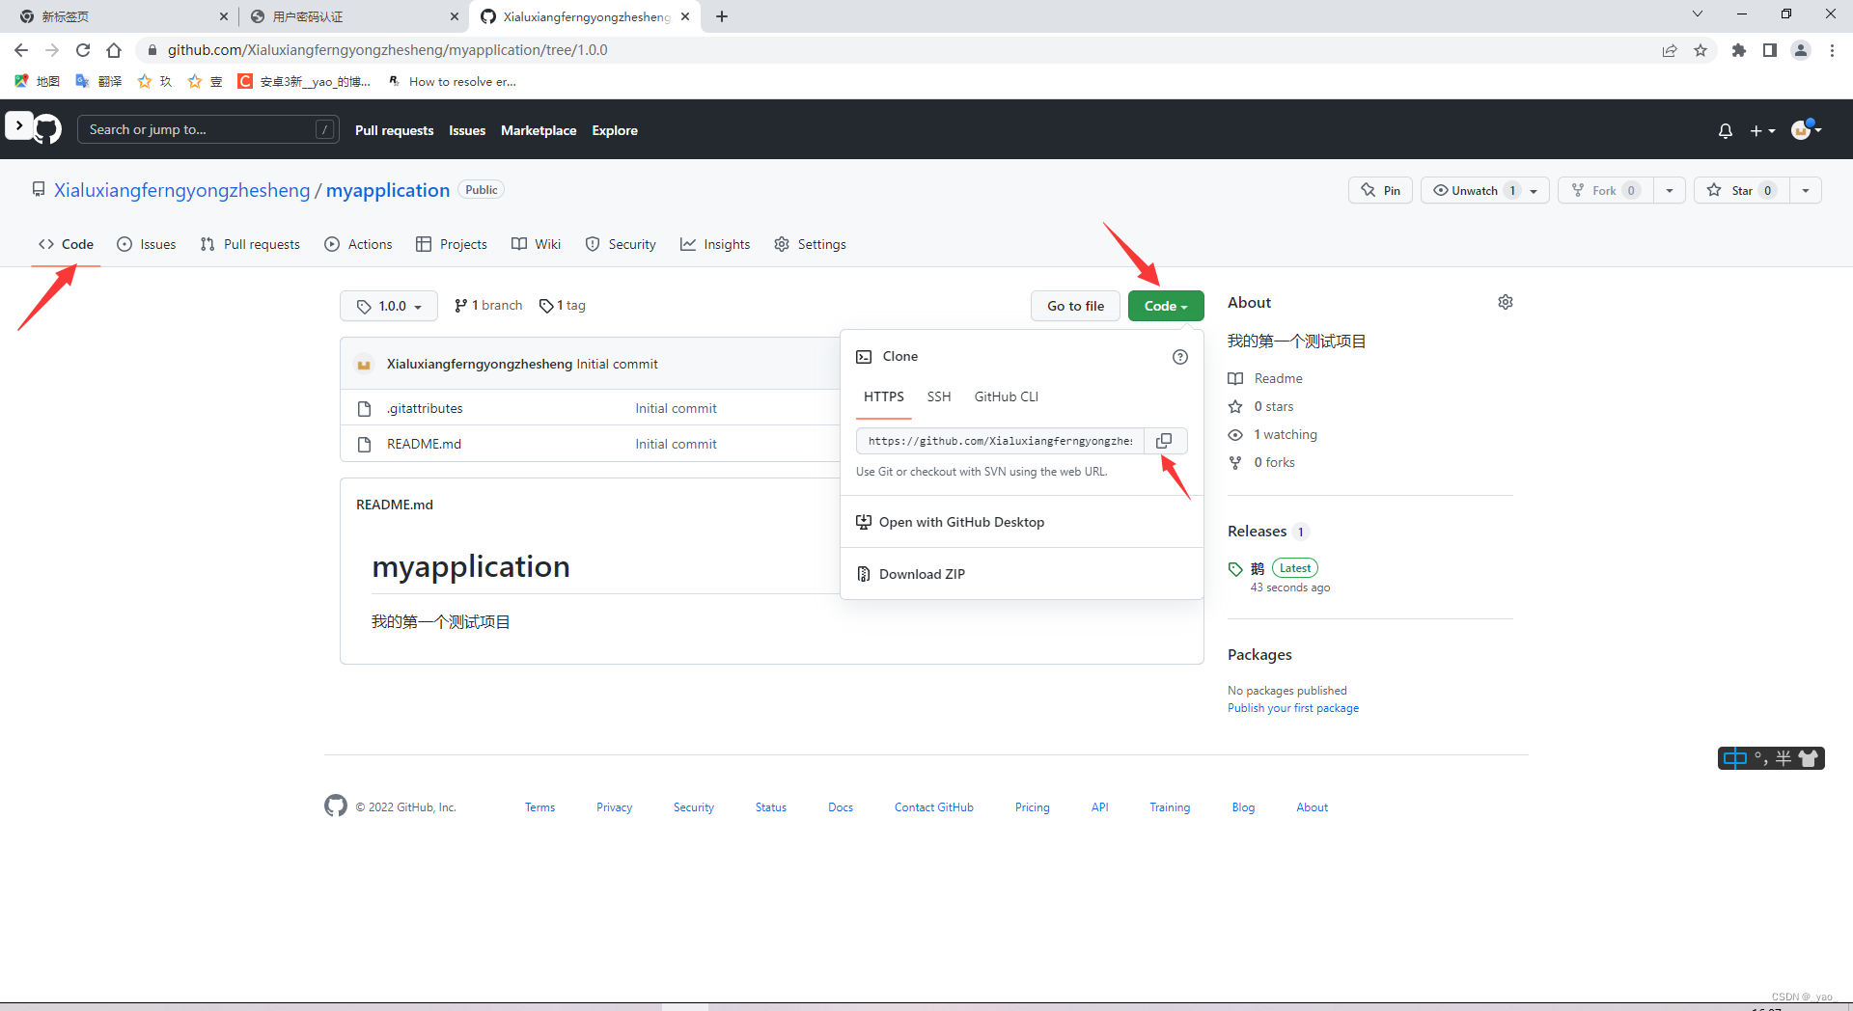Image resolution: width=1853 pixels, height=1011 pixels.
Task: Open the latest release tag 鹅
Action: pyautogui.click(x=1257, y=569)
